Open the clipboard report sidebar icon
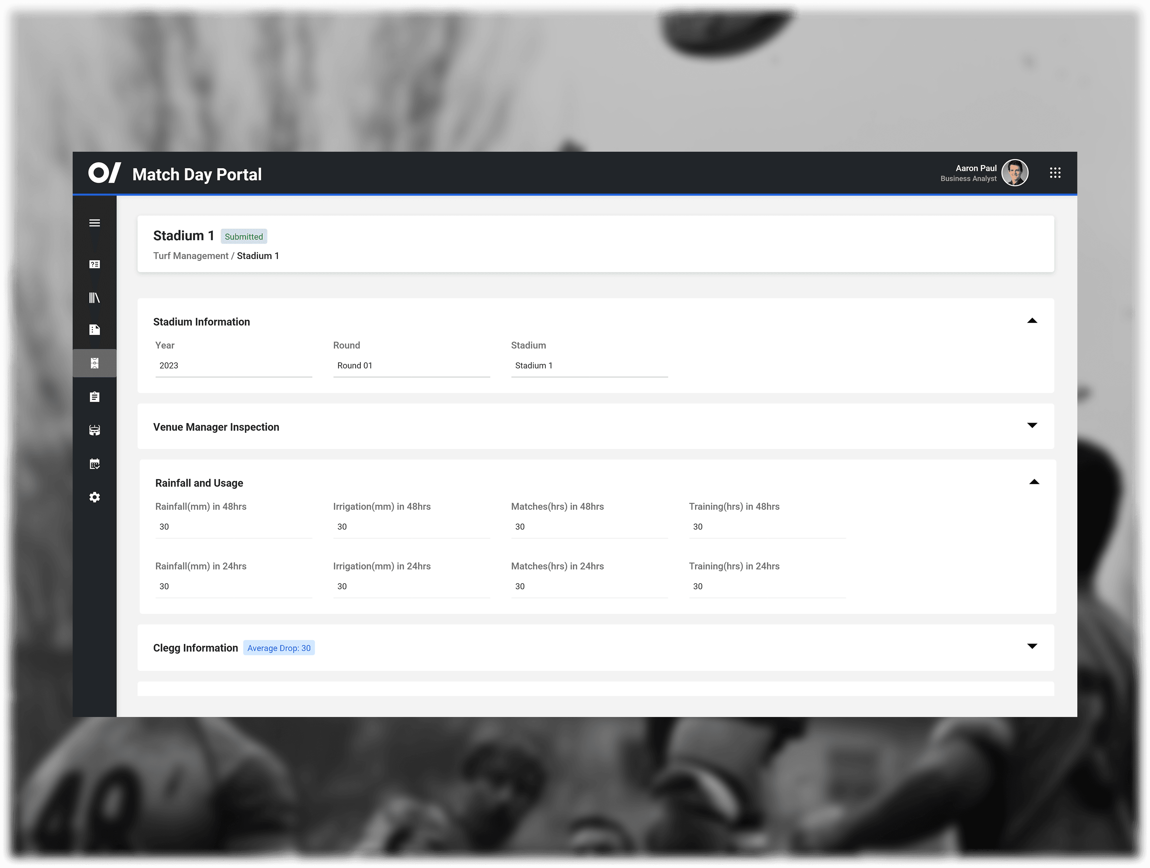 pyautogui.click(x=95, y=397)
